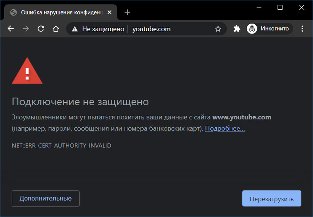Click the Дополнительные button

(x=46, y=199)
